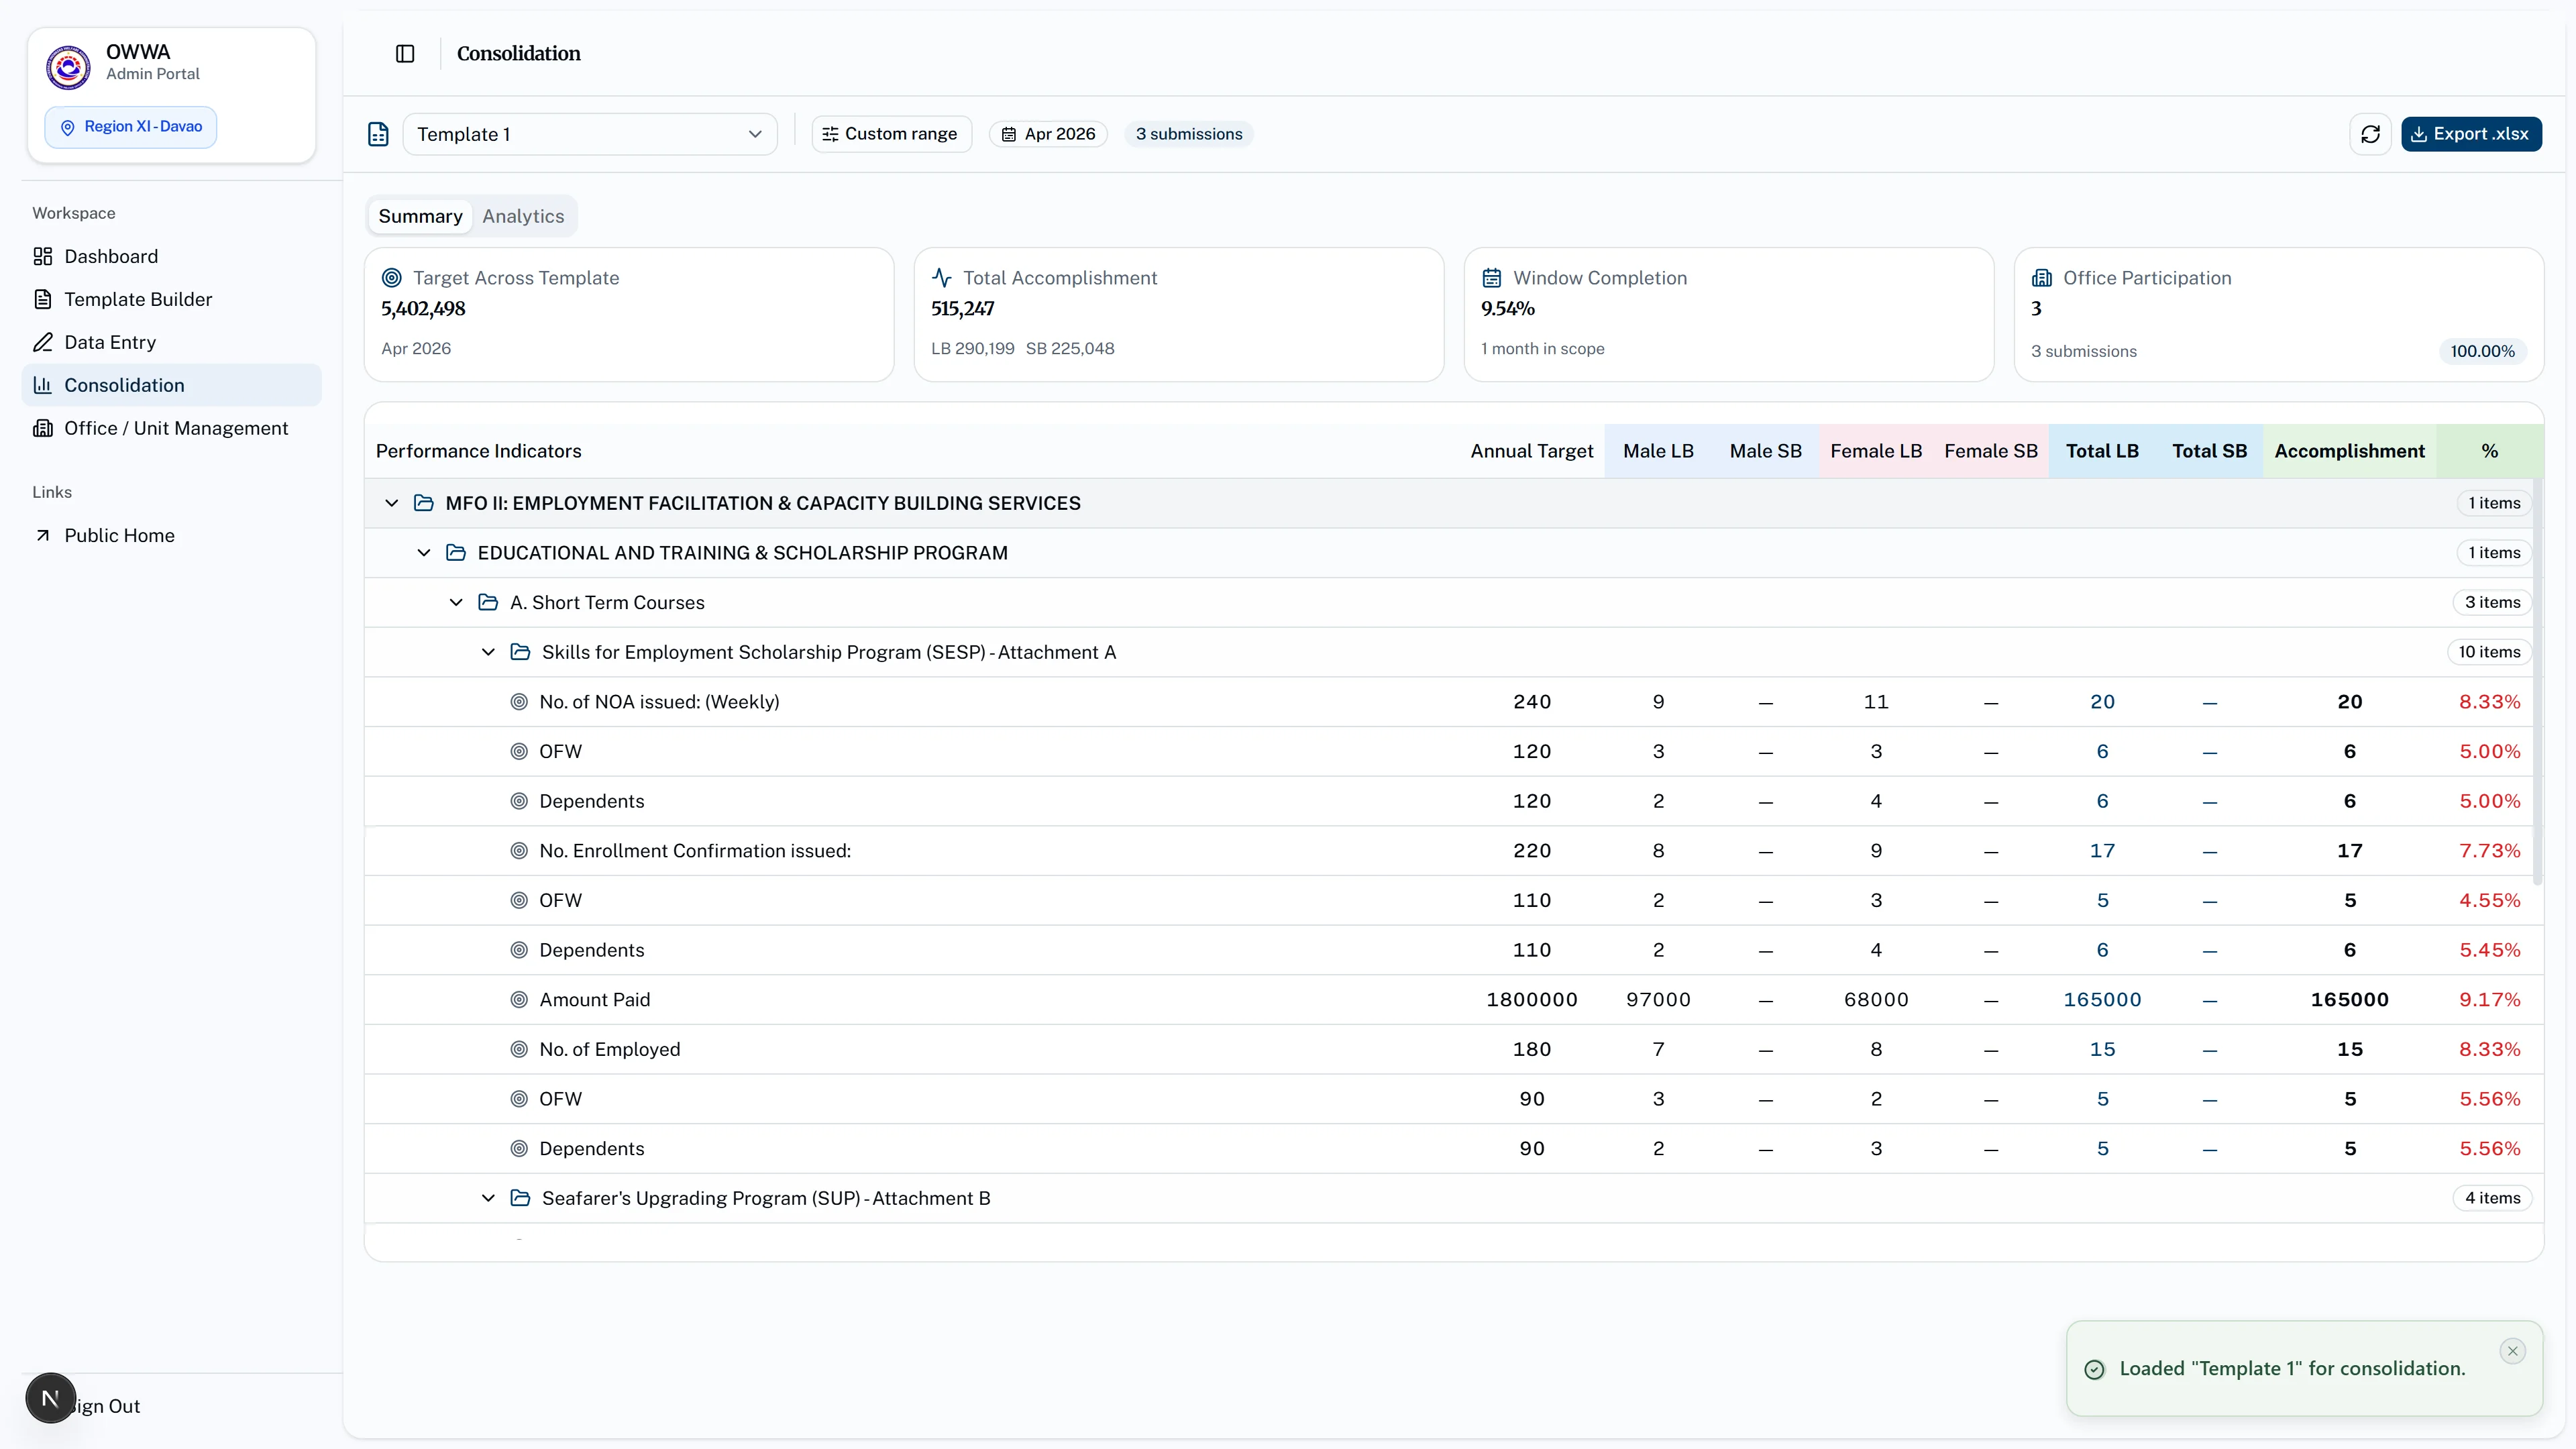
Task: Click the folder icon of the Educational and Training row
Action: tap(456, 553)
